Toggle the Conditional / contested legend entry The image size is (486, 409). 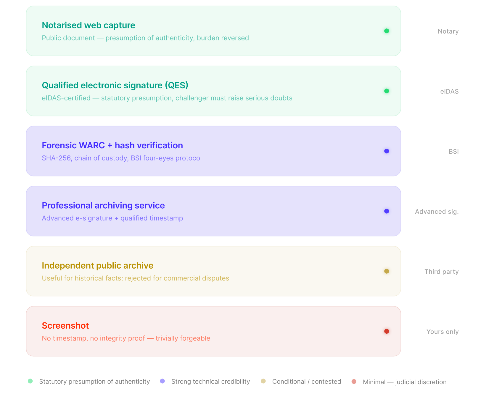[306, 382]
